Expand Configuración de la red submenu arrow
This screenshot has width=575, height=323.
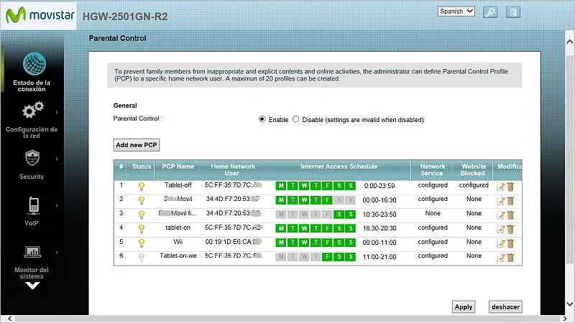[x=57, y=112]
